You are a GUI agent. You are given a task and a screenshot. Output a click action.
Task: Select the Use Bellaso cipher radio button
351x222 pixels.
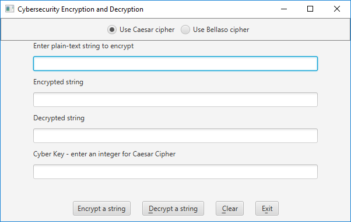point(185,30)
